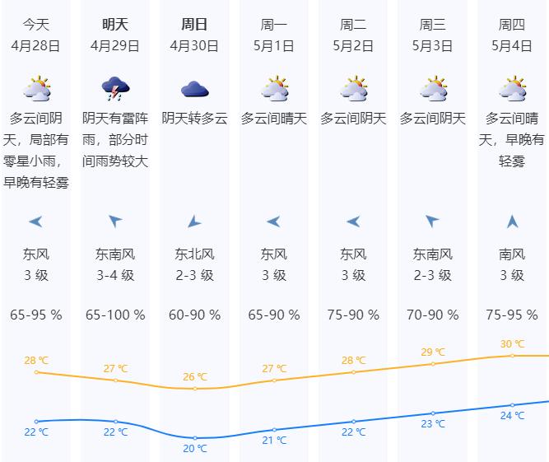Click the 20 ℃ low temperature point on chart
549x462 pixels.
(195, 438)
